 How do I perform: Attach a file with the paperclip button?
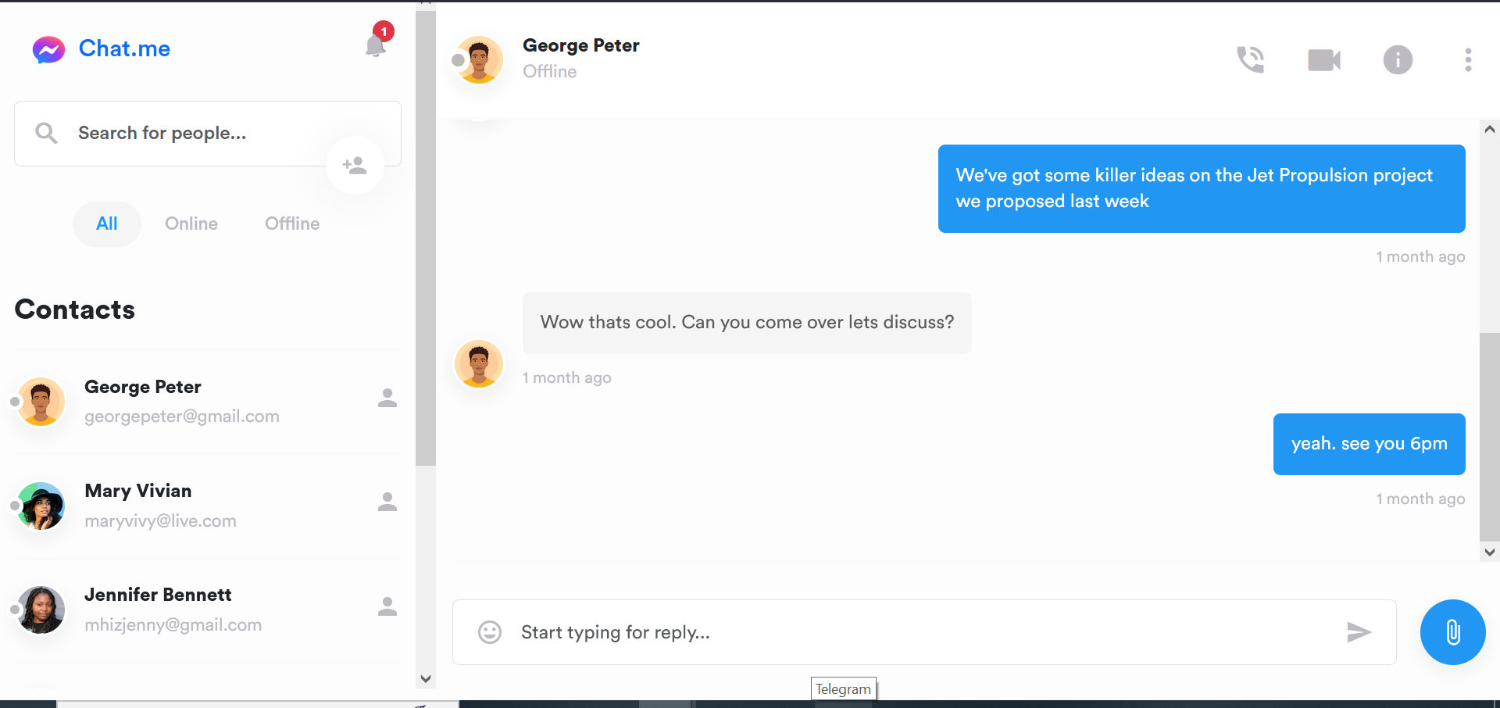[1452, 632]
